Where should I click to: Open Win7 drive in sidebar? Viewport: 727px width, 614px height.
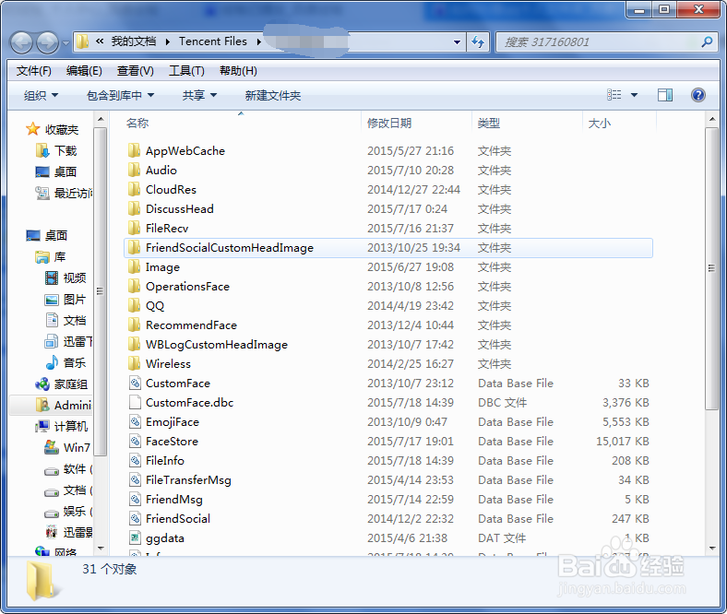[67, 448]
